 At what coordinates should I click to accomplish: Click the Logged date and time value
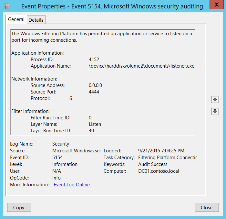(x=161, y=151)
